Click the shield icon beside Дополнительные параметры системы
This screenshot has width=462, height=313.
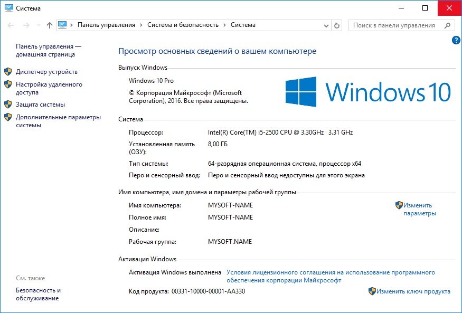(8, 117)
